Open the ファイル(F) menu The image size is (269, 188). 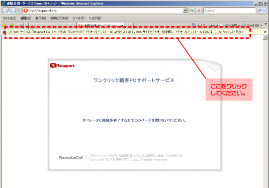(10, 18)
